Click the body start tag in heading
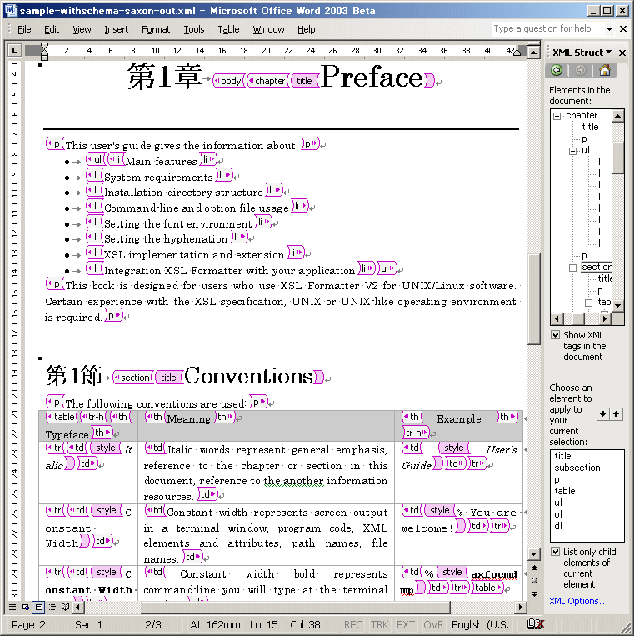 [x=228, y=81]
